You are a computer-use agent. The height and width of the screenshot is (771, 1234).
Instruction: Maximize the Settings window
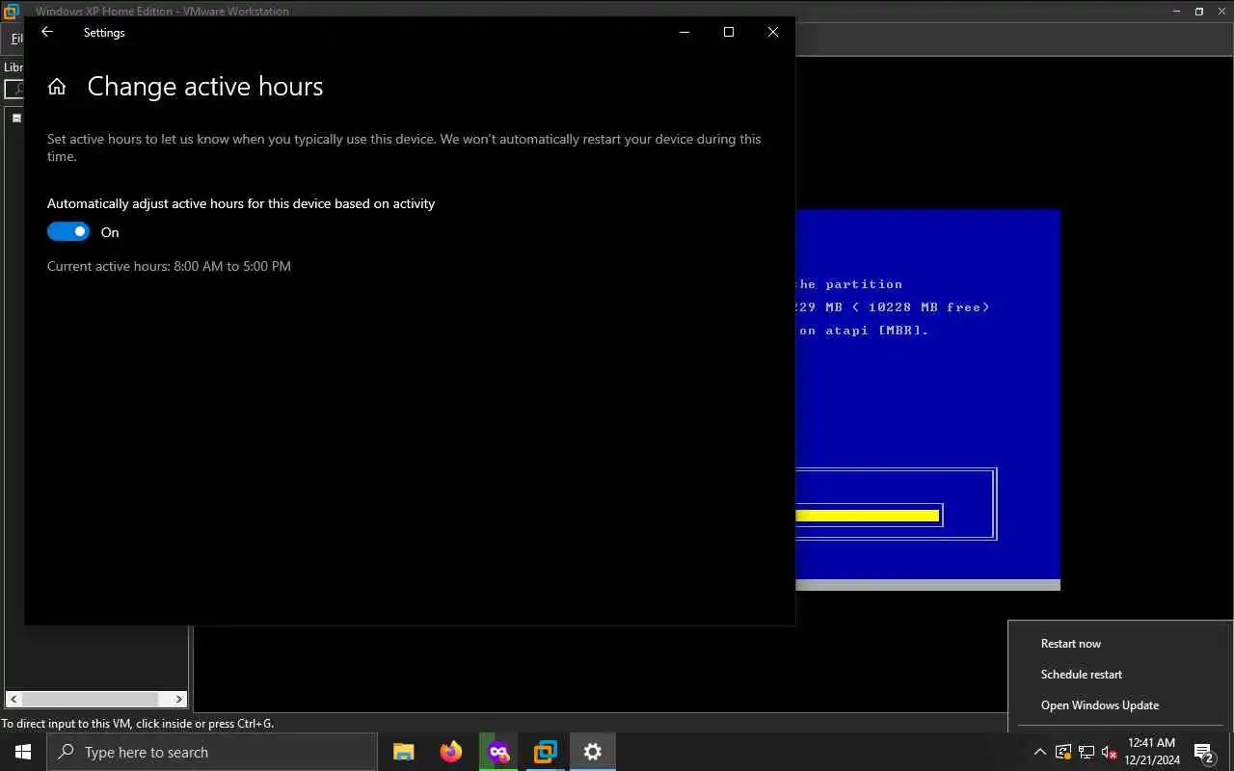pos(729,32)
